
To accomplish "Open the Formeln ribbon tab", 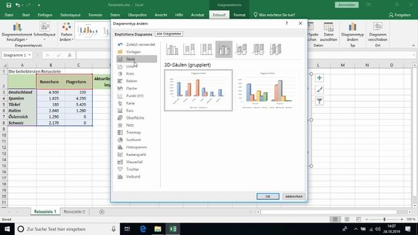I will point(95,15).
